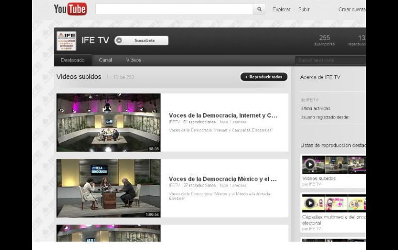
Task: Switch to the Canal tab
Action: click(x=105, y=60)
